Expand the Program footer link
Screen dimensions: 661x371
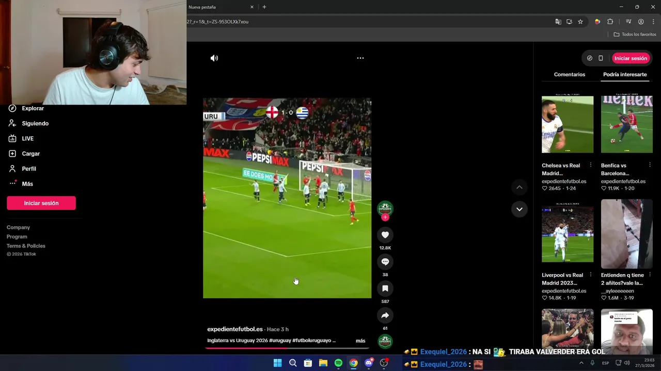click(x=17, y=237)
